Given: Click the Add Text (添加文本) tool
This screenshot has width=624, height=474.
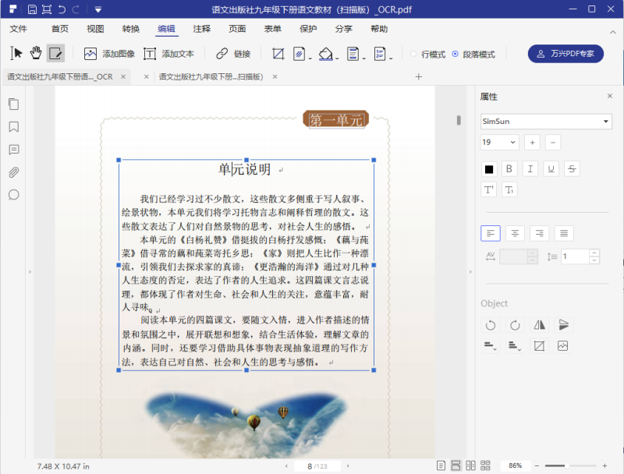Looking at the screenshot, I should pyautogui.click(x=168, y=54).
